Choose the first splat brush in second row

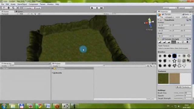coord(160,61)
